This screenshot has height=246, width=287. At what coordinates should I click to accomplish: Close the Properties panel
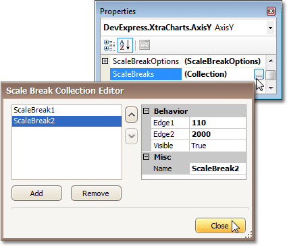[x=271, y=11]
